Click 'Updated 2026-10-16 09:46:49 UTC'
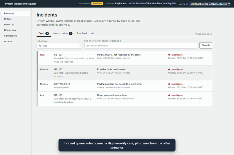The height and width of the screenshot is (155, 234). pyautogui.click(x=186, y=99)
